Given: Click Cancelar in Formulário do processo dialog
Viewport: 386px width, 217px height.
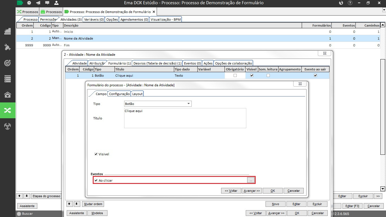Looking at the screenshot, I should click(294, 191).
